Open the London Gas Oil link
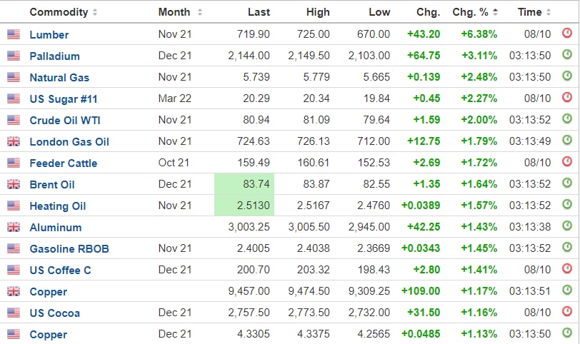The height and width of the screenshot is (344, 580). click(69, 142)
